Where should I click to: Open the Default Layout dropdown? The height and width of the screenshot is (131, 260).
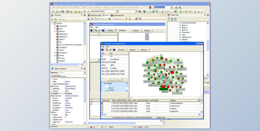[x=172, y=8]
